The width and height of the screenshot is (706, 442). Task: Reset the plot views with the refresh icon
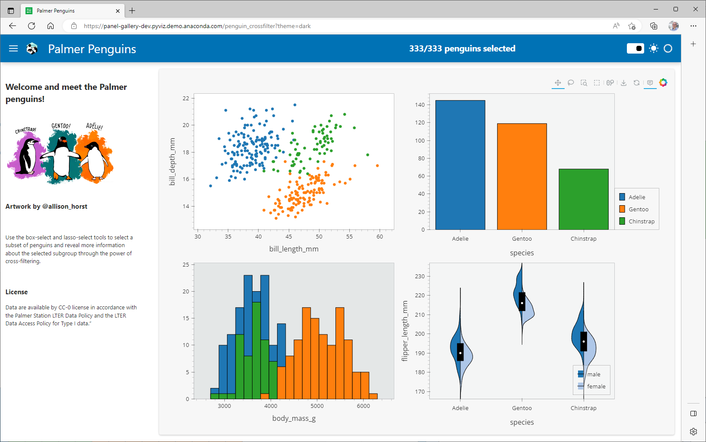point(636,83)
